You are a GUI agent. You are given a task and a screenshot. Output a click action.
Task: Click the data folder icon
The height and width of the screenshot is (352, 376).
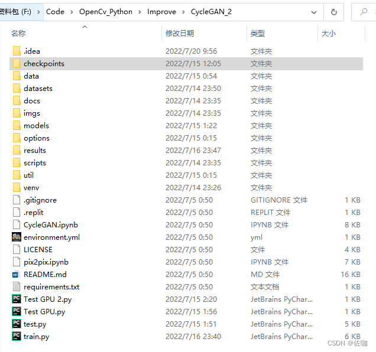(x=17, y=76)
